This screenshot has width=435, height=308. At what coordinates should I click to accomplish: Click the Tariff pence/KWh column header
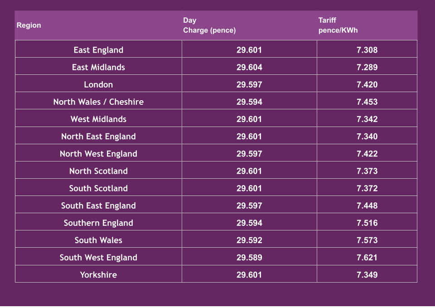pyautogui.click(x=338, y=25)
